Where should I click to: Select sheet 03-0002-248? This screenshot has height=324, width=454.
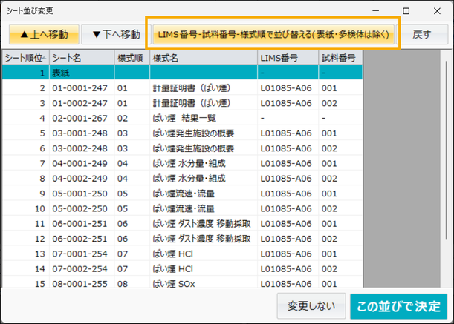coord(182,148)
